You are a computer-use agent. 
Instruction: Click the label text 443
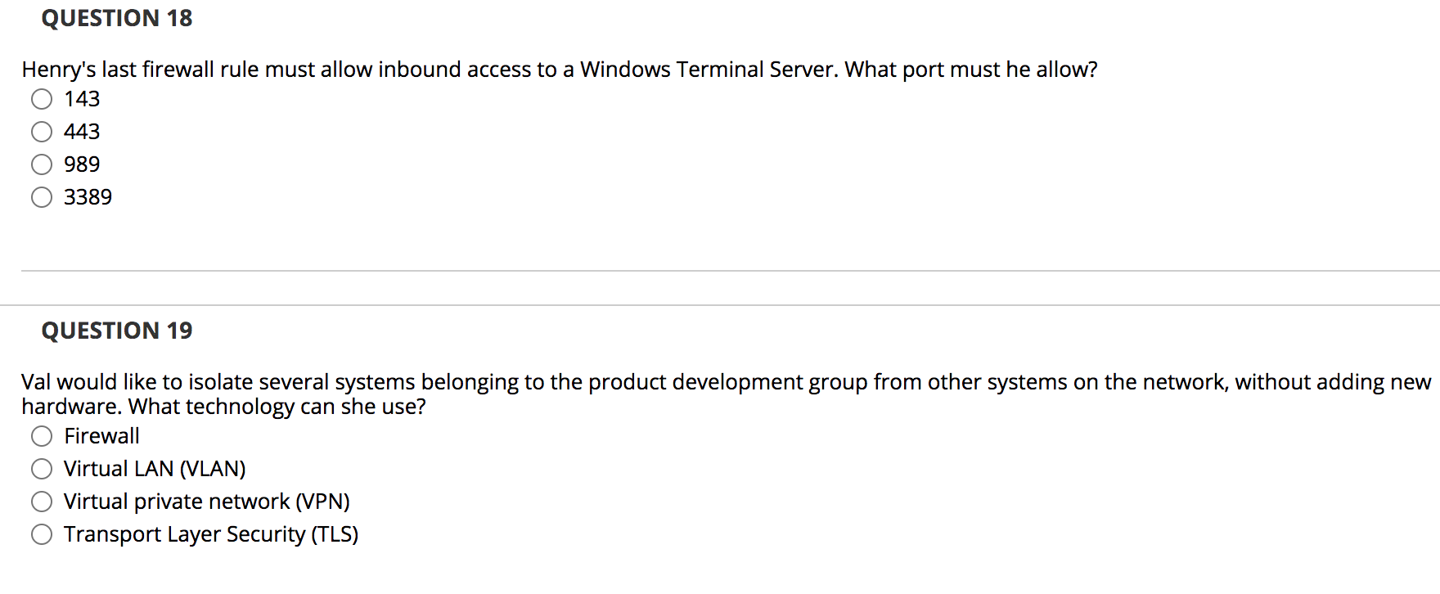point(82,131)
